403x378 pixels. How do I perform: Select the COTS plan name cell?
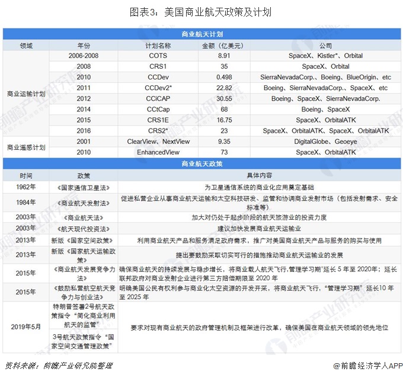tap(158, 56)
